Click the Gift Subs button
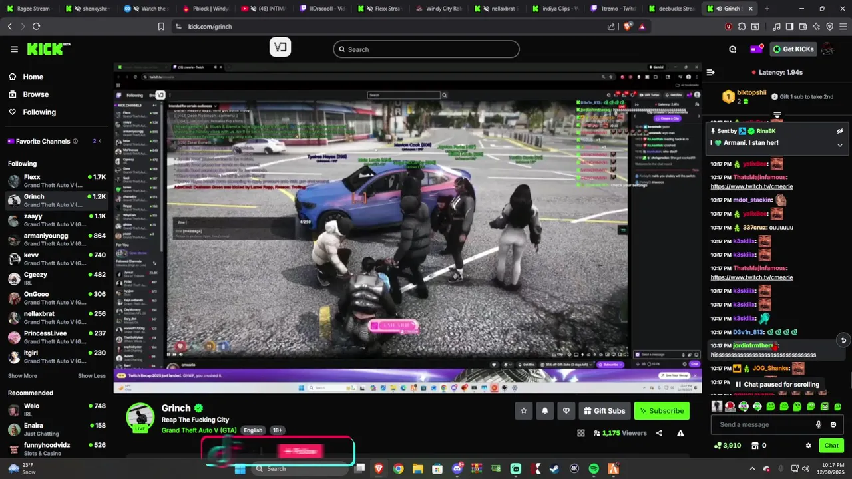This screenshot has height=479, width=852. pyautogui.click(x=604, y=411)
